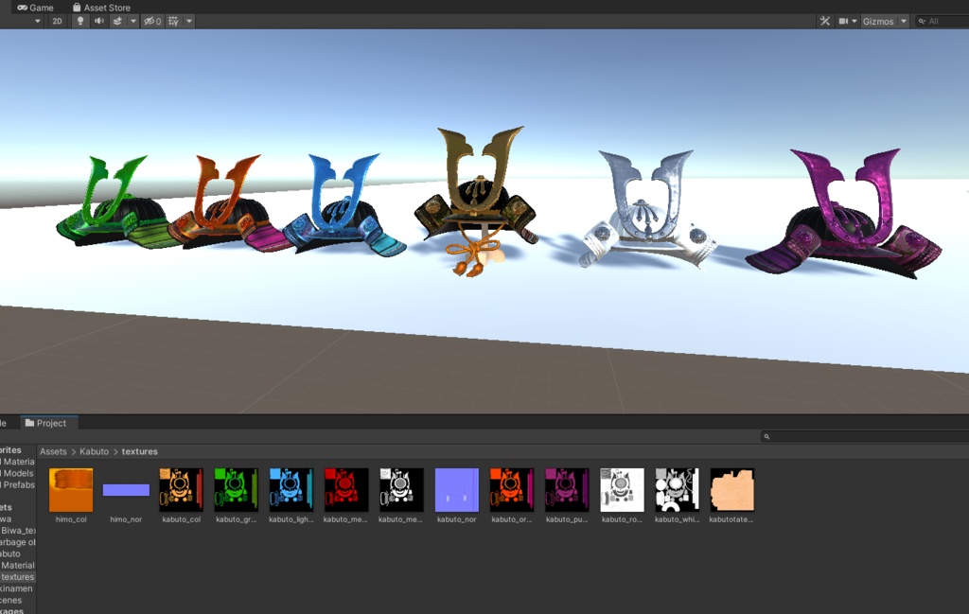Select Biwa_tex folder in tree

click(x=17, y=531)
